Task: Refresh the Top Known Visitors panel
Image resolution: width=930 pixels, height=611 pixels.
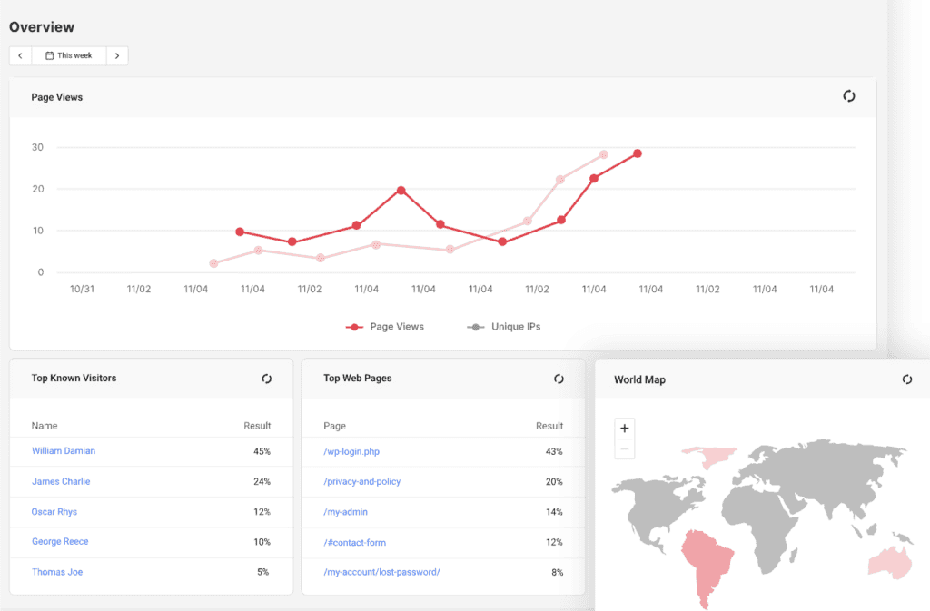Action: coord(266,379)
